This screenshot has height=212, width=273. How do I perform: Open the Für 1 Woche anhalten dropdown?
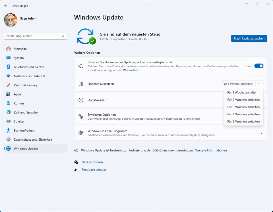coord(241,84)
